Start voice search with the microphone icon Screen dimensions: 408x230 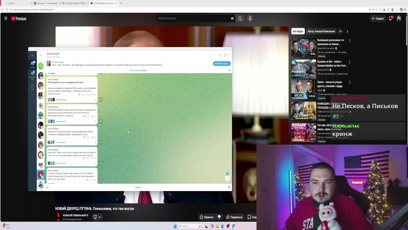coord(250,19)
